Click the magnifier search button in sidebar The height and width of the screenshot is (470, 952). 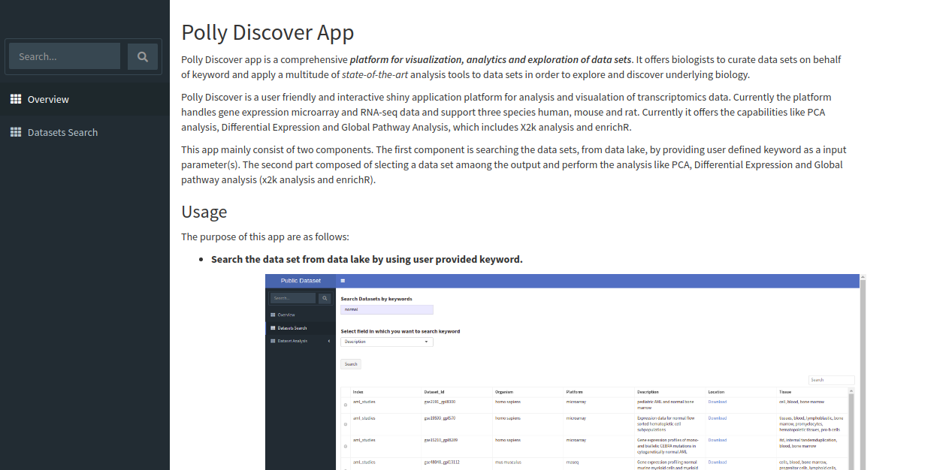click(x=143, y=56)
